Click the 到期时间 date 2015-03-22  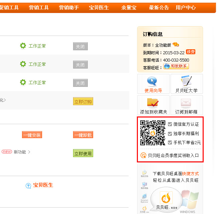[x=174, y=53]
